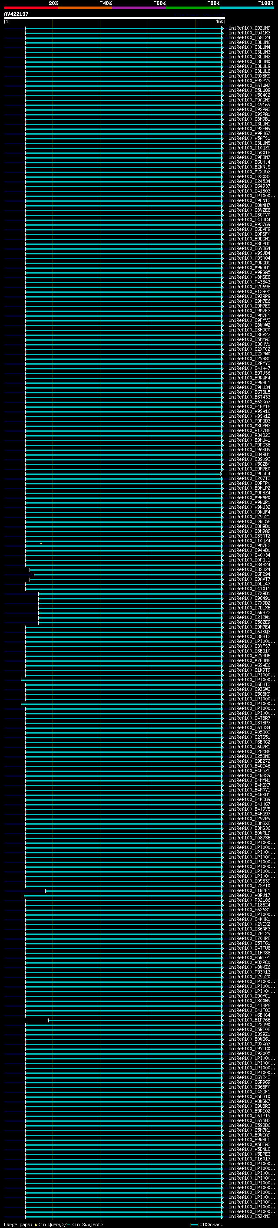Image resolution: width=278 pixels, height=1228 pixels.
Task: Select hit label UniRef100_Q207T3
Action: coord(249,479)
